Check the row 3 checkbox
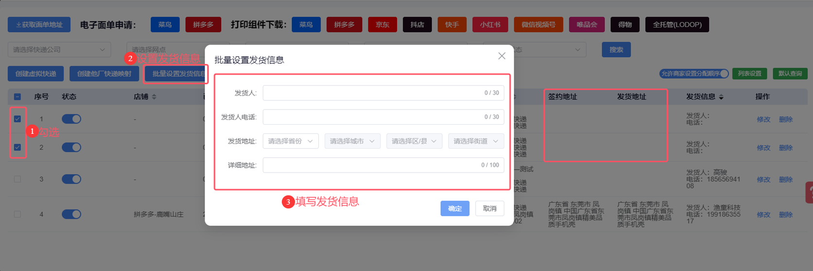The image size is (813, 271). [17, 179]
